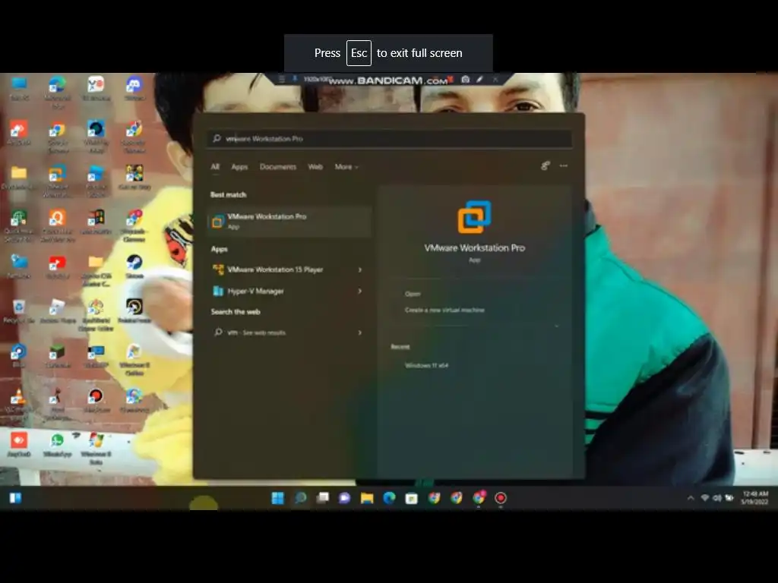Open the Bandicam desktop shortcut
Viewport: 778px width, 583px height.
[96, 400]
